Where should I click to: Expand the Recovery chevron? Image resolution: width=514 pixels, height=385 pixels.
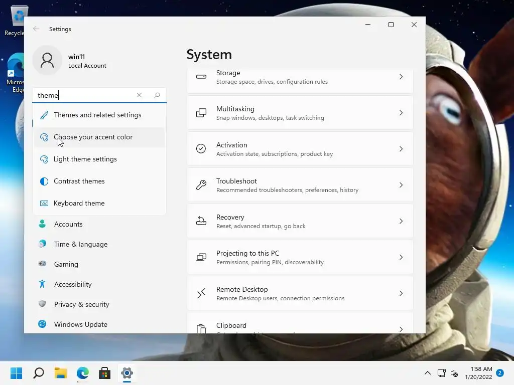point(401,221)
